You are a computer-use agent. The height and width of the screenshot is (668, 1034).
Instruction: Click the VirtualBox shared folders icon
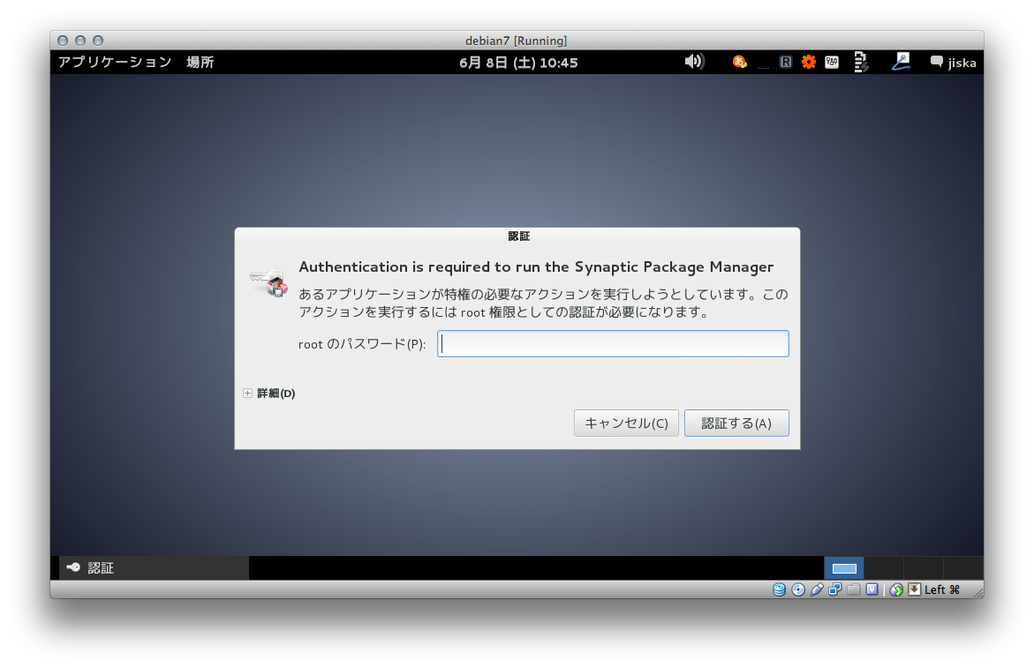(x=853, y=589)
